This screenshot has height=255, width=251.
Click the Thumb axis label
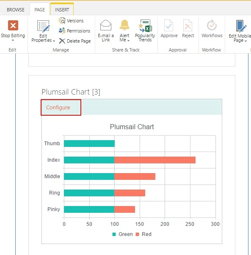[x=52, y=144]
